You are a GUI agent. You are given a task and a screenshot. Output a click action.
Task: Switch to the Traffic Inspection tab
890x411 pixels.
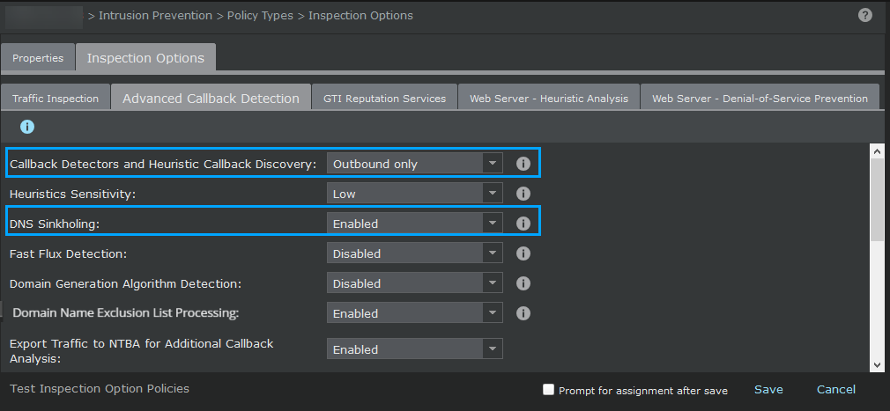pos(56,98)
